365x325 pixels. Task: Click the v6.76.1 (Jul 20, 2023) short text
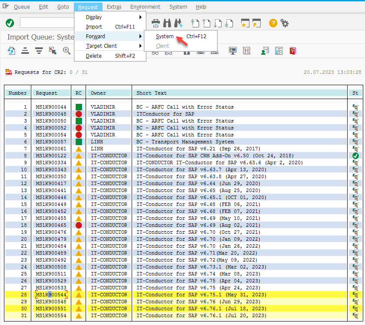201,315
